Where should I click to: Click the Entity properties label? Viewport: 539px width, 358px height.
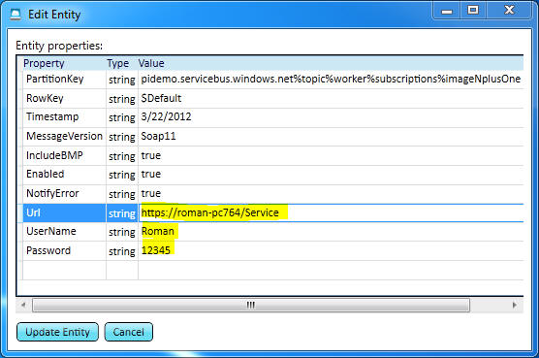tap(59, 46)
